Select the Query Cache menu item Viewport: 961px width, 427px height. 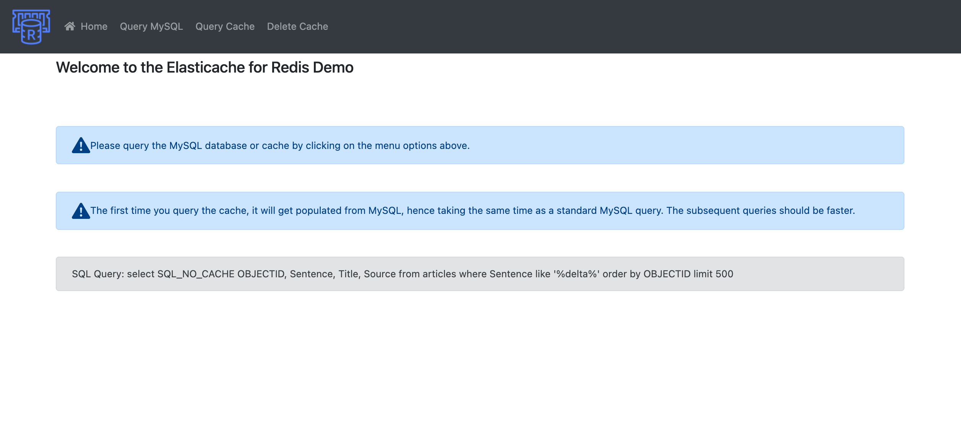point(225,26)
